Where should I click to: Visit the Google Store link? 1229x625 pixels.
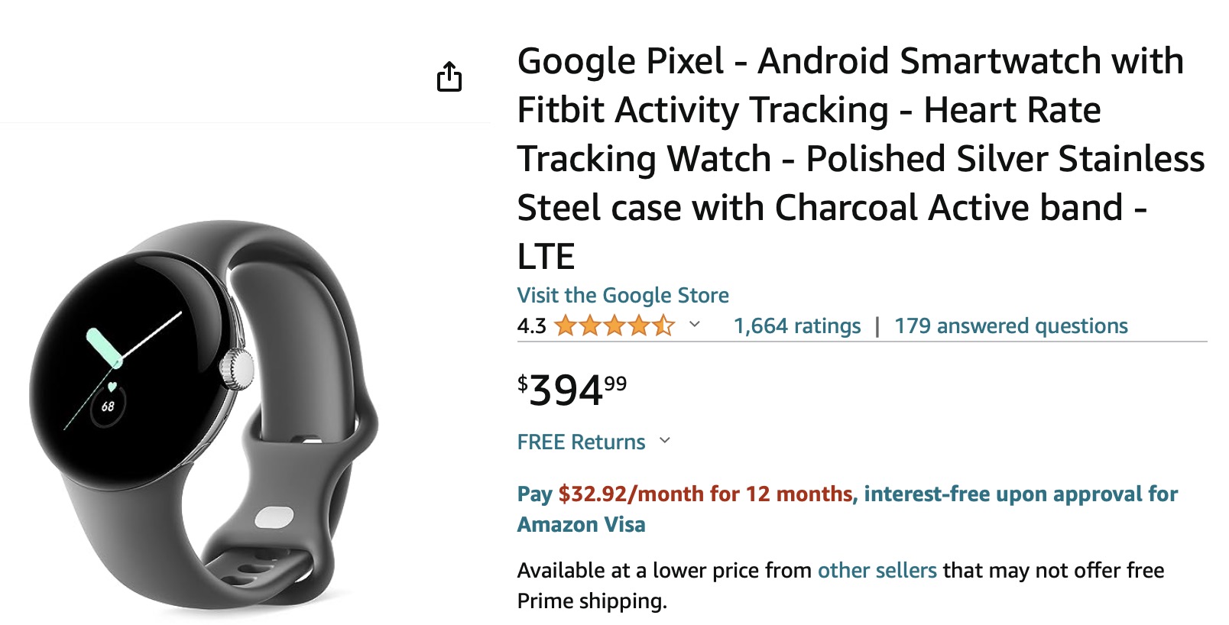pos(623,296)
